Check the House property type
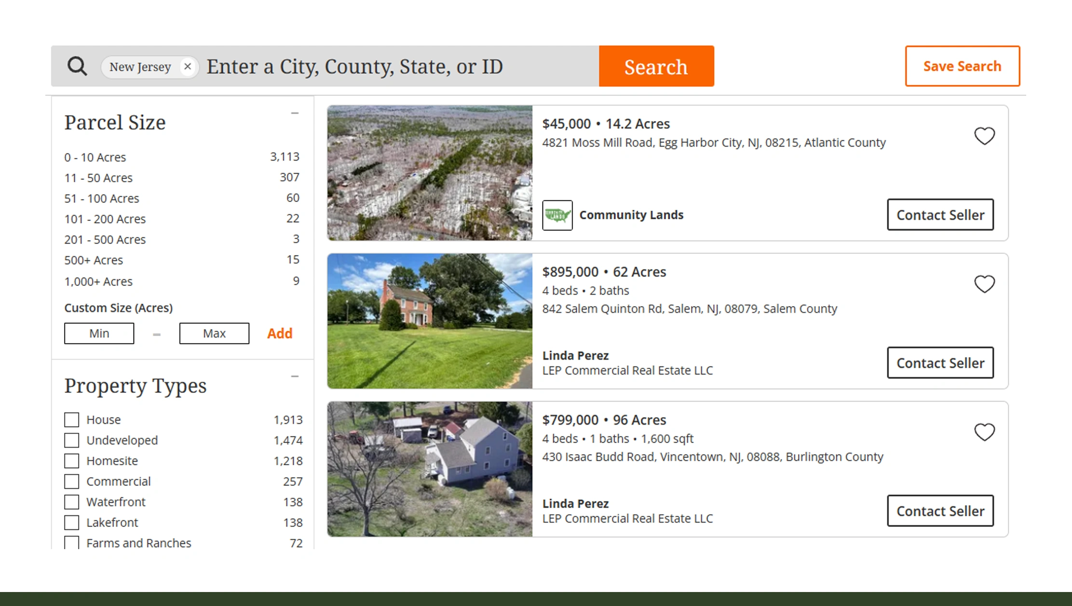This screenshot has width=1072, height=606. click(x=72, y=420)
